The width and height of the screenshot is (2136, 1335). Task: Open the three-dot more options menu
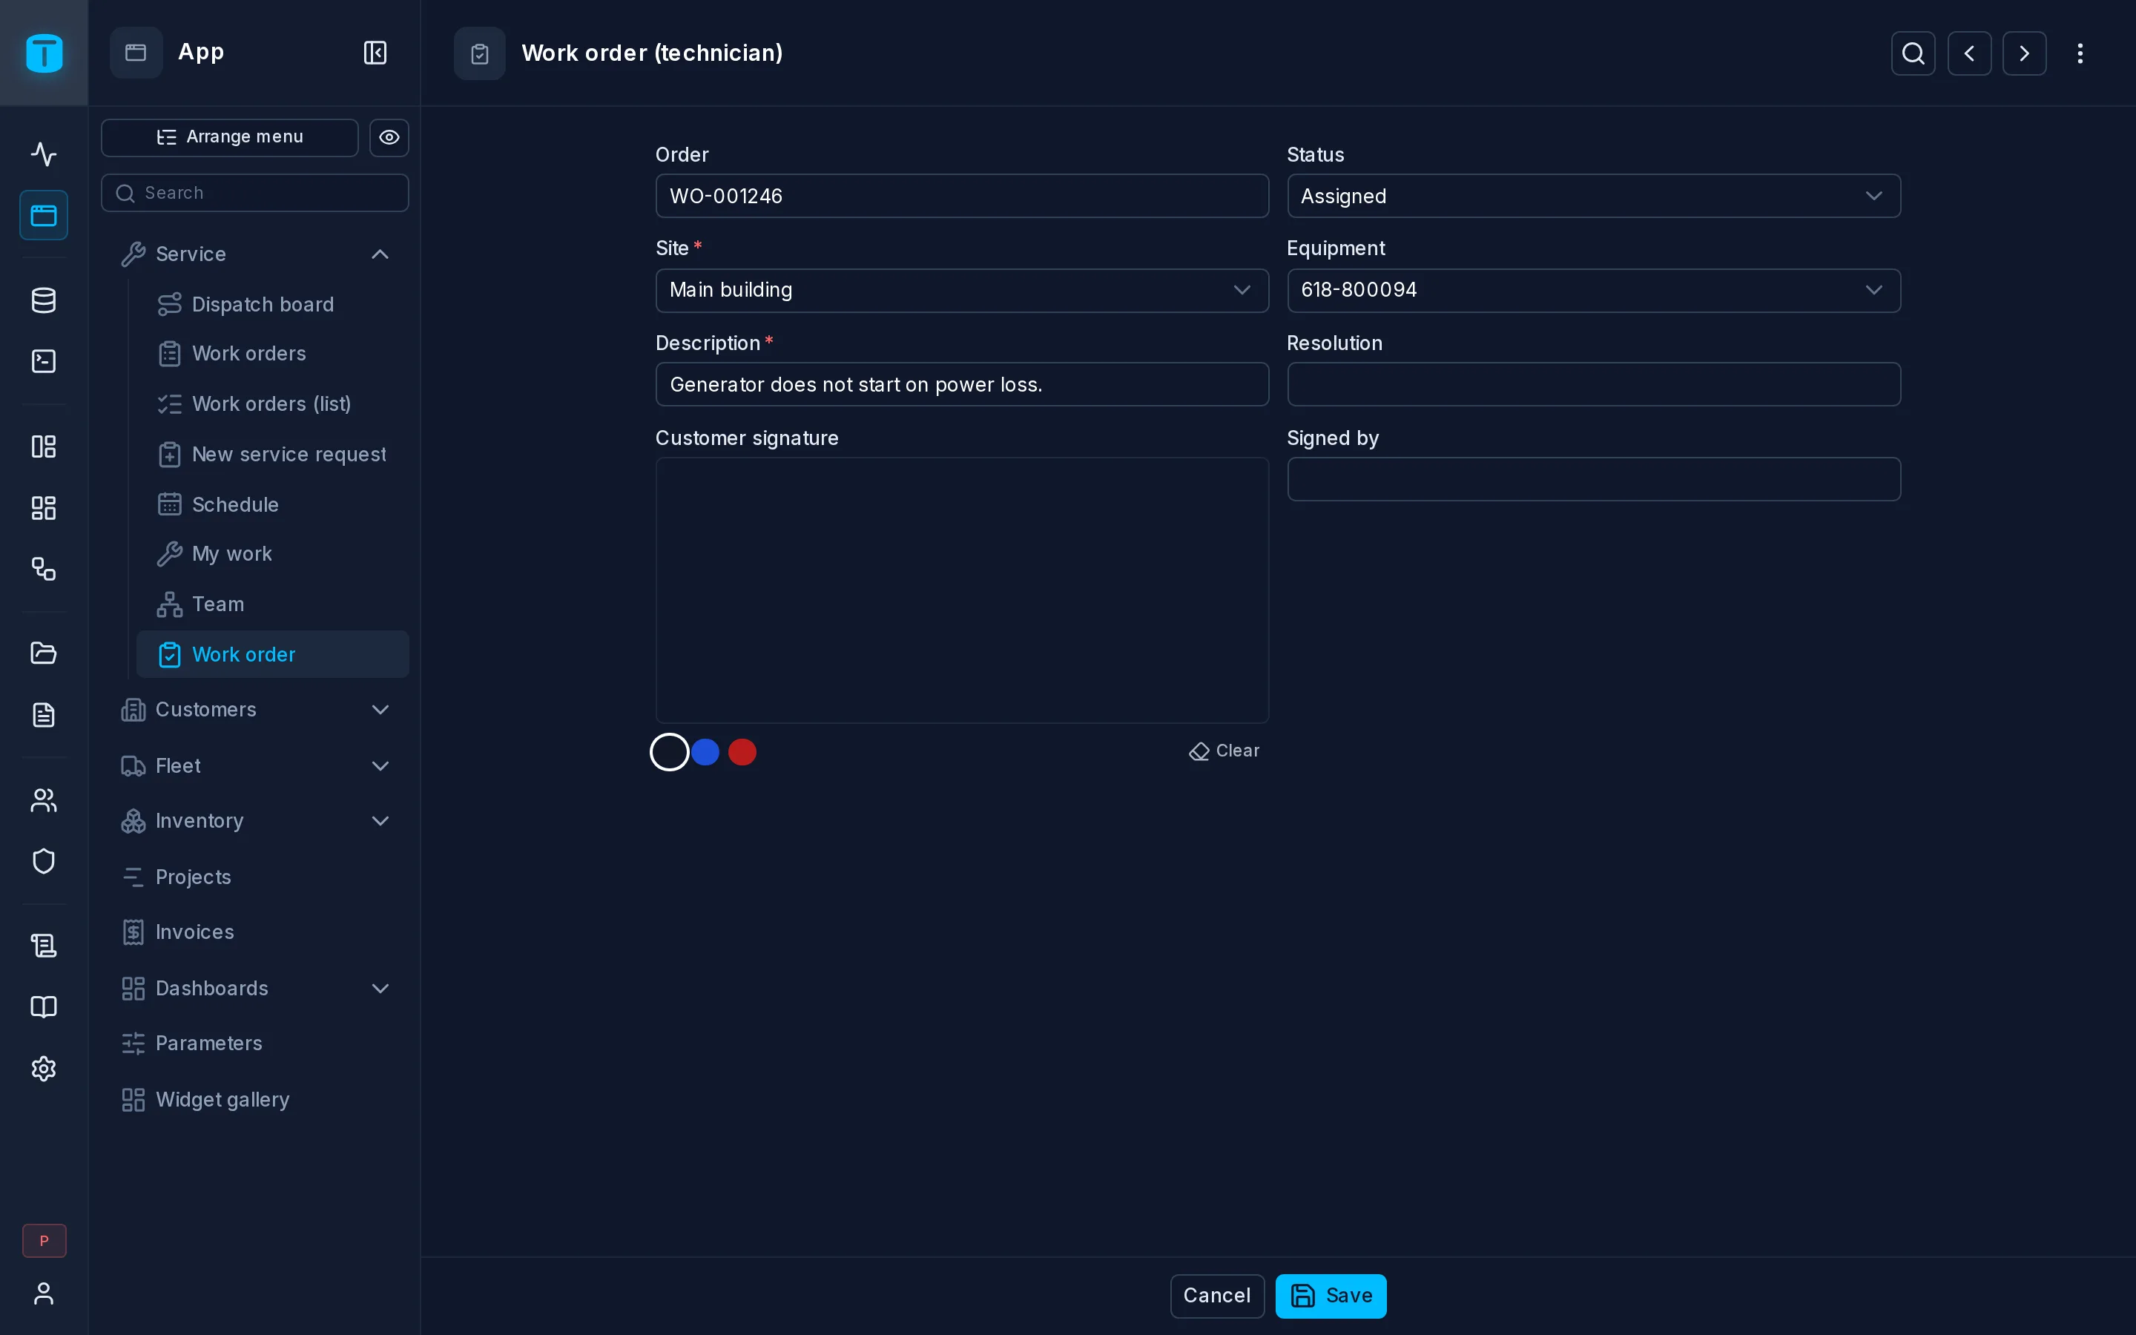point(2080,53)
